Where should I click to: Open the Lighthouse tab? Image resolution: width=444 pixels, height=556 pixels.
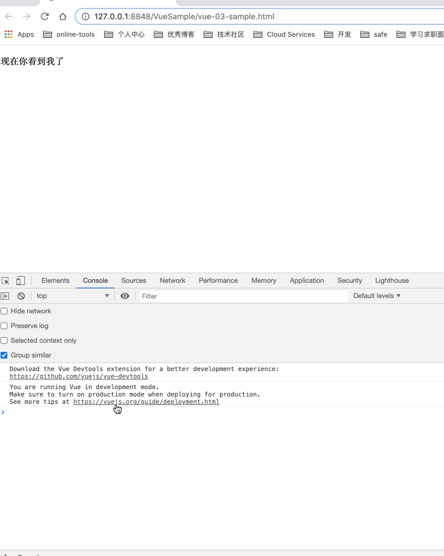pos(392,281)
